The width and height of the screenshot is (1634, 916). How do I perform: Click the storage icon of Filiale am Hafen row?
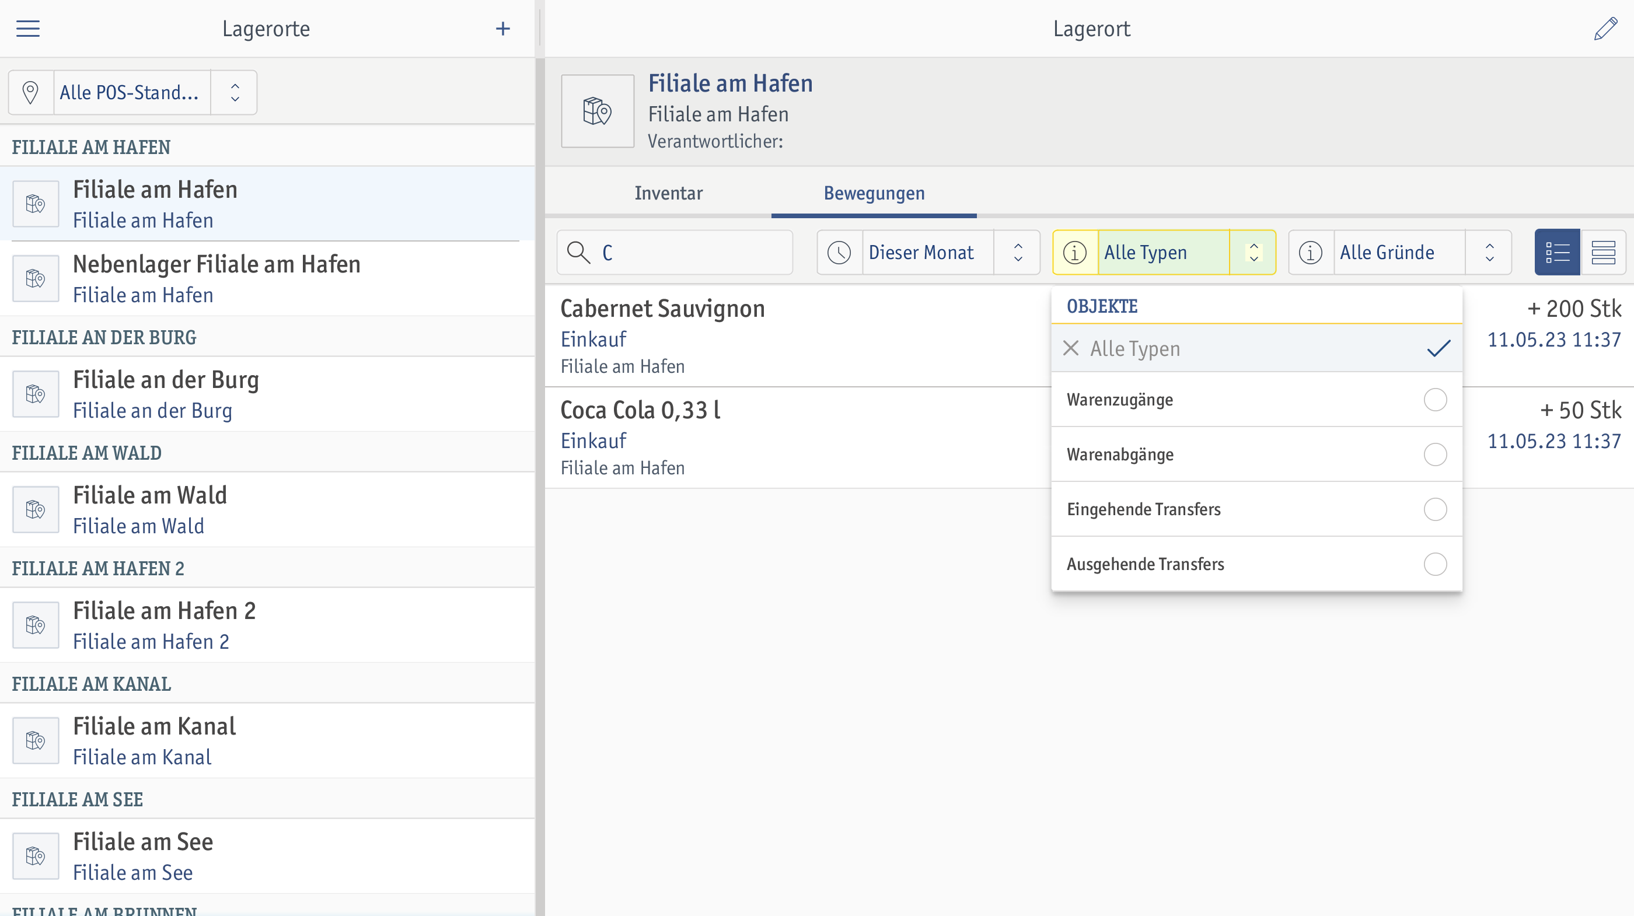(36, 204)
